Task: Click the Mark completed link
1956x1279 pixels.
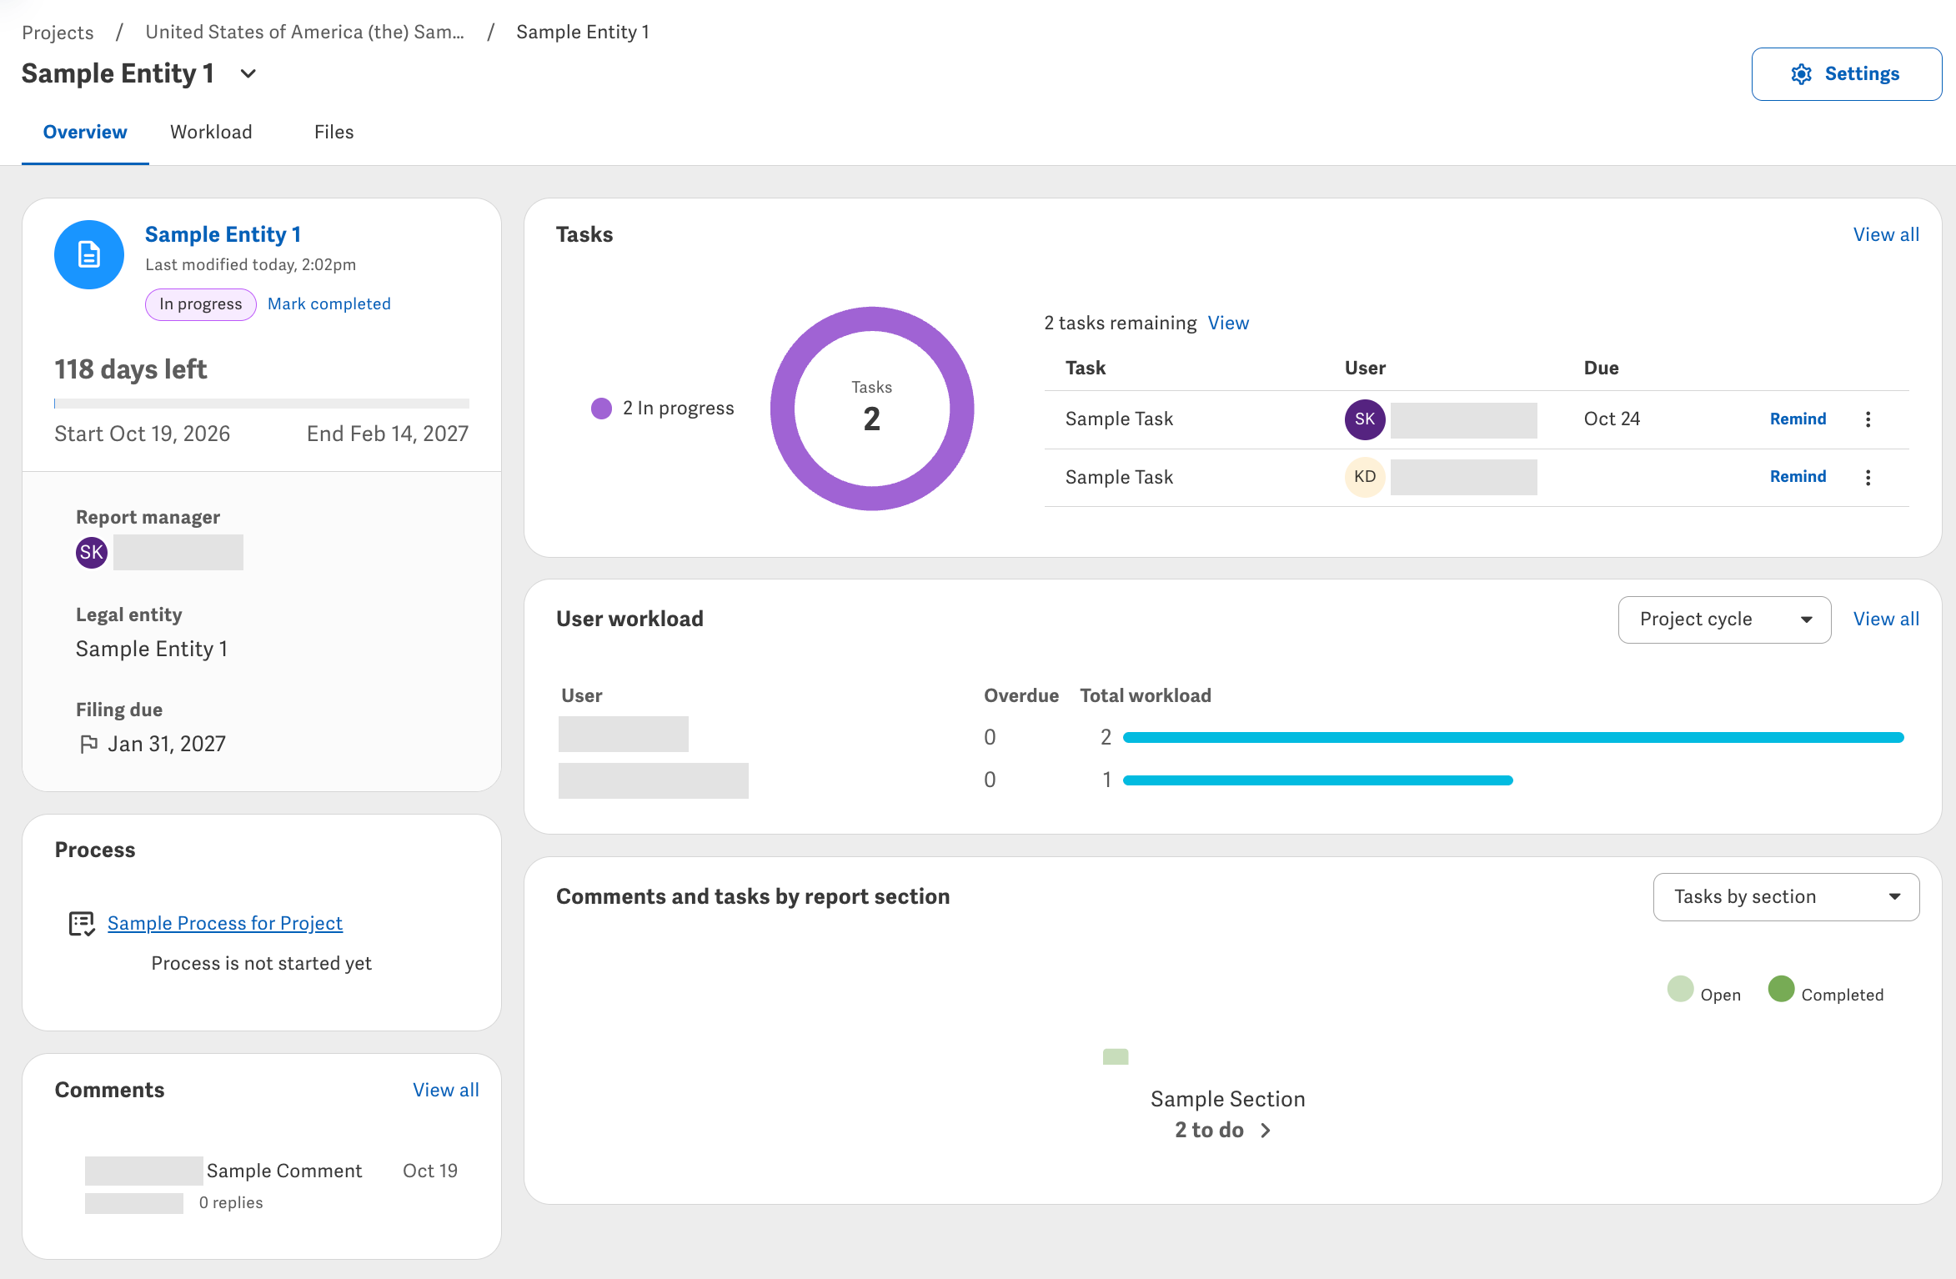Action: [329, 304]
